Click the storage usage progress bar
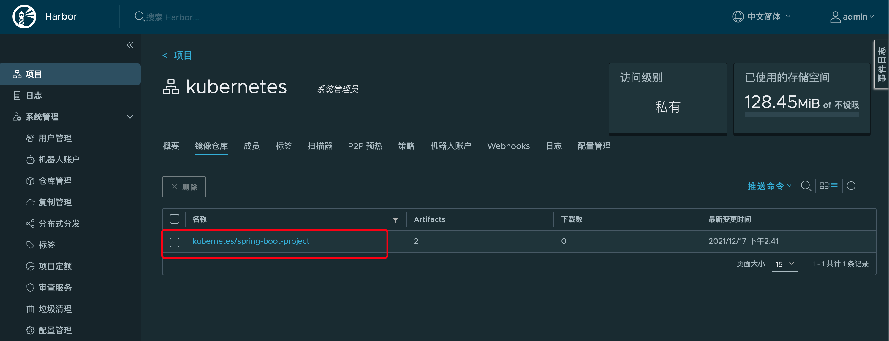889x341 pixels. 802,115
